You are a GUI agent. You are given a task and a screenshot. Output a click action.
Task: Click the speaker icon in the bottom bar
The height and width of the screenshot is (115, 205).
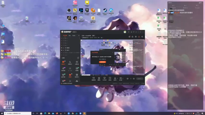[x=120, y=78]
